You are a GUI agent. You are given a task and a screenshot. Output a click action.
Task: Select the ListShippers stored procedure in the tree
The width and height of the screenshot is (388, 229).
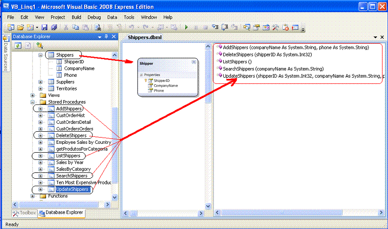(68, 156)
